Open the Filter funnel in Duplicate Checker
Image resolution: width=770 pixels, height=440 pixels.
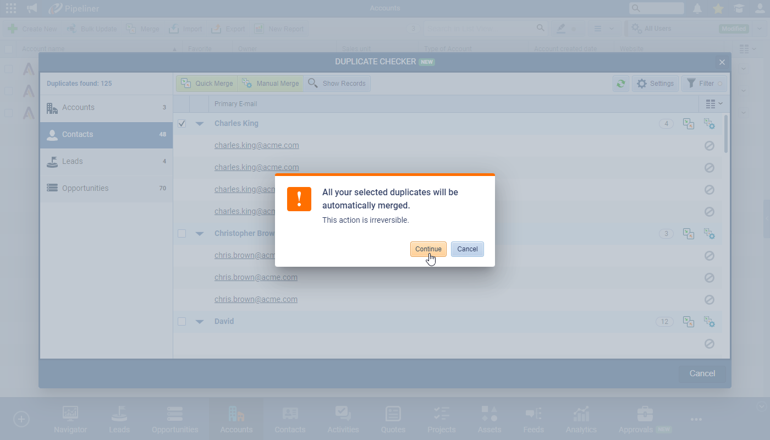(704, 84)
